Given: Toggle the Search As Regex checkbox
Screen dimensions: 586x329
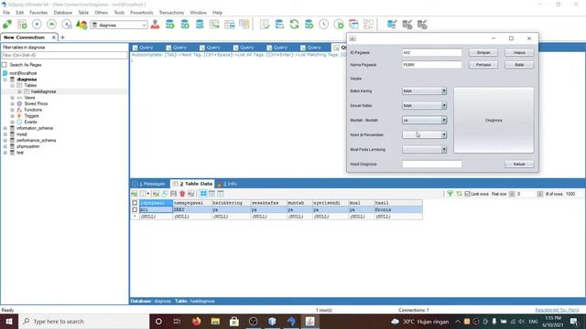Looking at the screenshot, I should 5,65.
